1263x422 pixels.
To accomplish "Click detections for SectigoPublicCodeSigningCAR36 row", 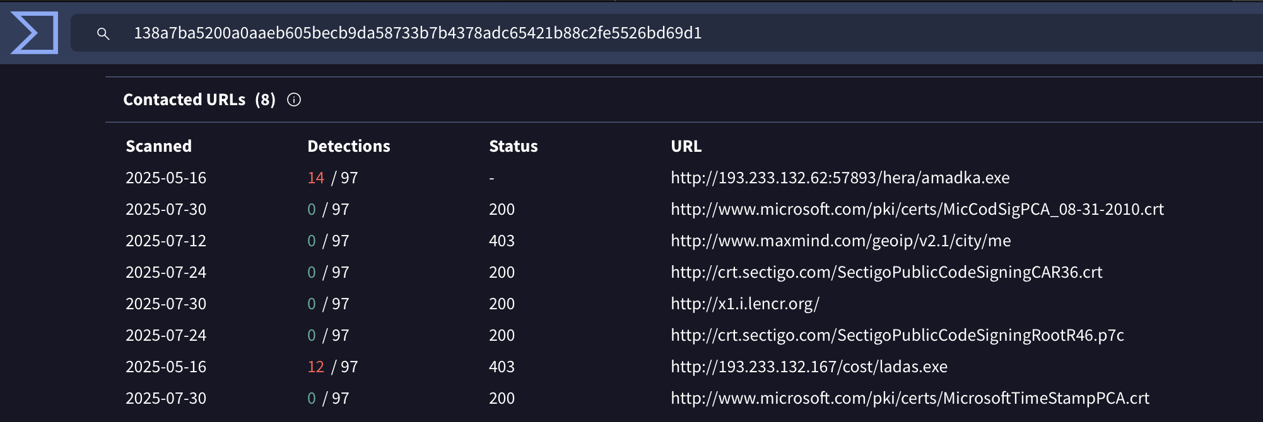I will [328, 272].
